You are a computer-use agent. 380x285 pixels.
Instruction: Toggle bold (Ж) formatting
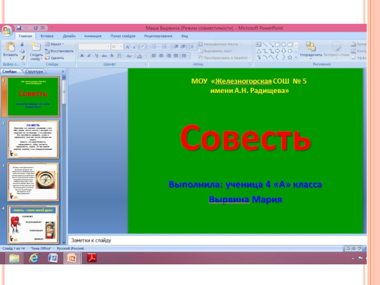tap(82, 56)
